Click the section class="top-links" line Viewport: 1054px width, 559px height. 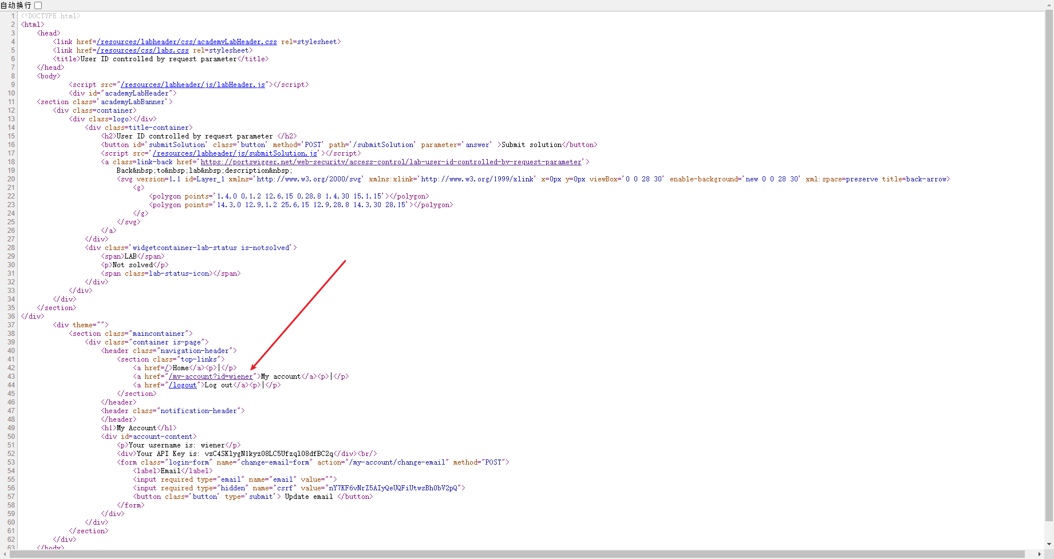click(171, 359)
